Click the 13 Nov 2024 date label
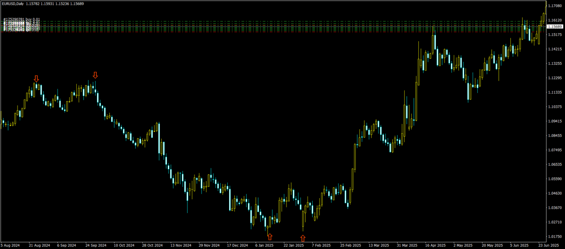Image resolution: width=565 pixels, height=249 pixels. coord(181,245)
